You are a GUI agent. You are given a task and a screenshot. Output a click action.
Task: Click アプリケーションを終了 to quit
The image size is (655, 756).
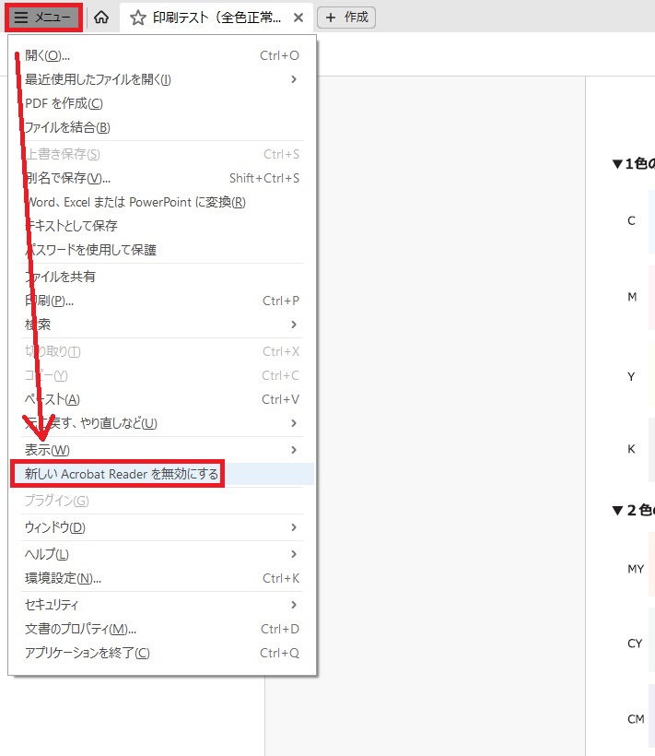[88, 653]
